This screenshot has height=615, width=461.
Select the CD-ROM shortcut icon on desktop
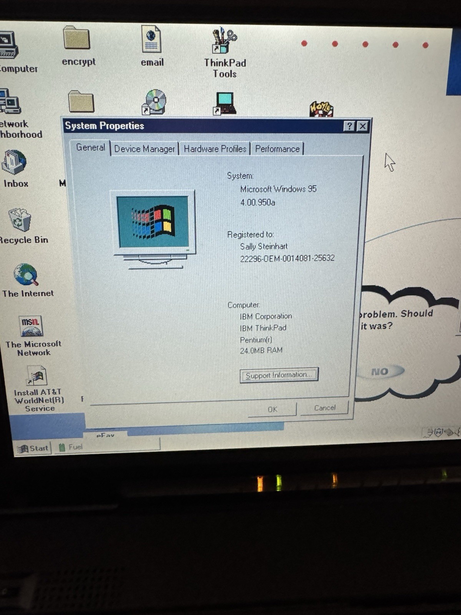point(154,102)
